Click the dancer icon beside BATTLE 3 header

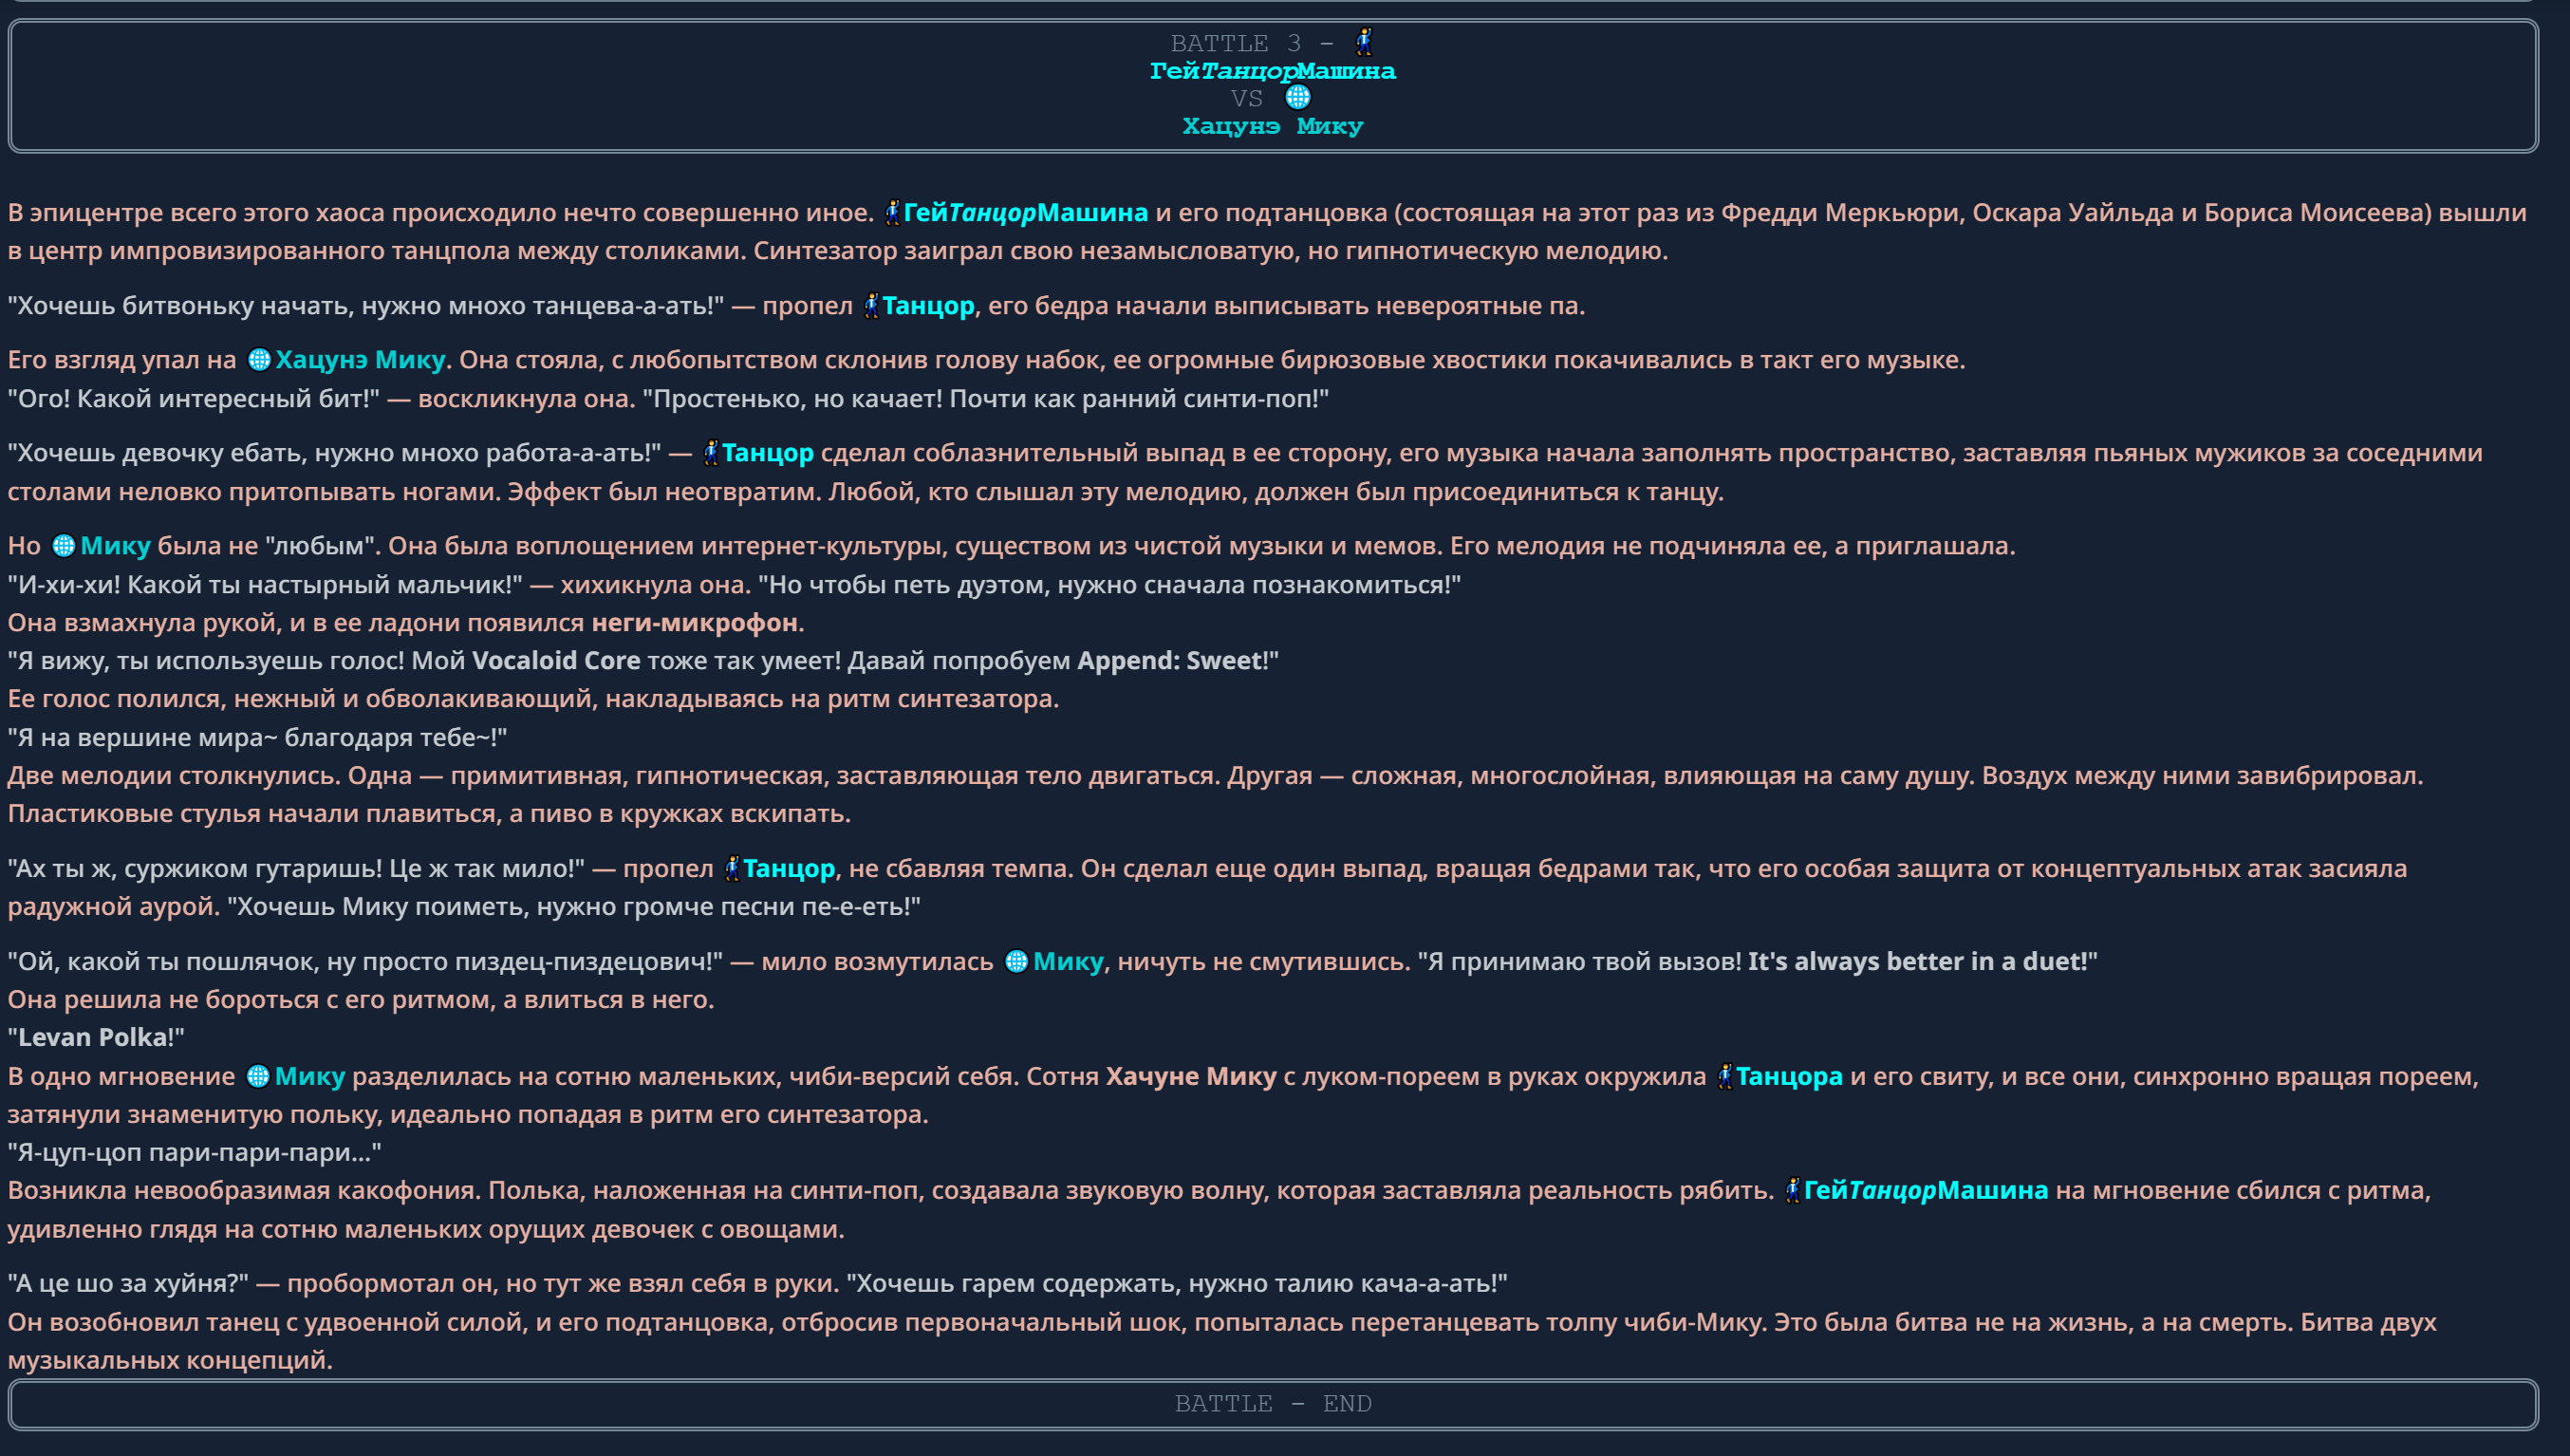[x=1365, y=42]
